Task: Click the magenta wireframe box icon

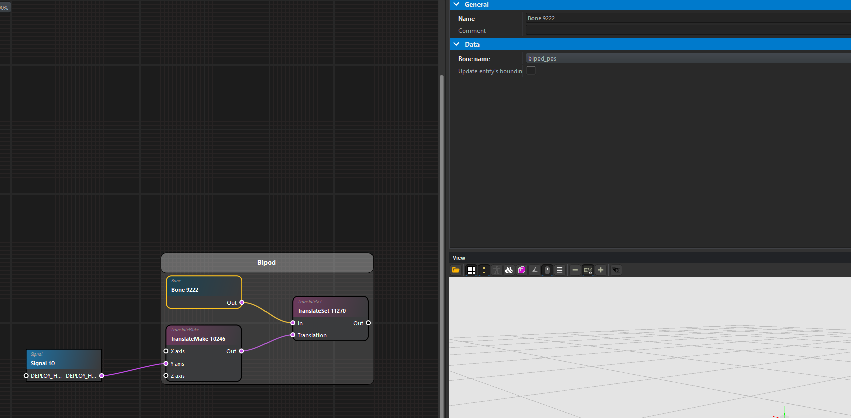Action: click(522, 270)
